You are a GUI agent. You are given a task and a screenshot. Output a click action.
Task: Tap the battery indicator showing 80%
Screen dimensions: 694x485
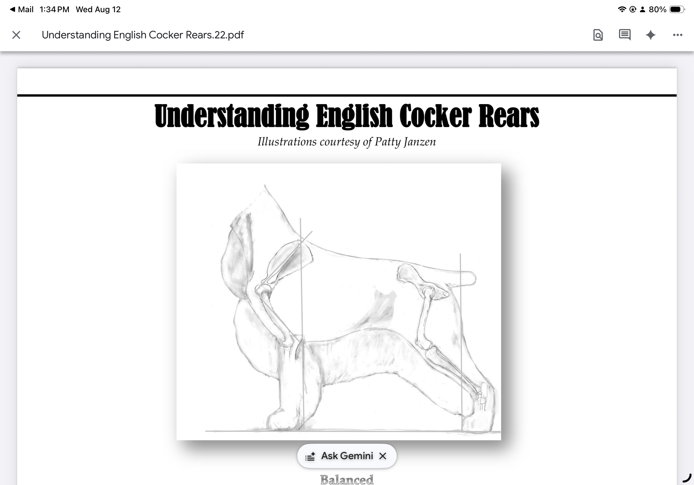pos(666,9)
